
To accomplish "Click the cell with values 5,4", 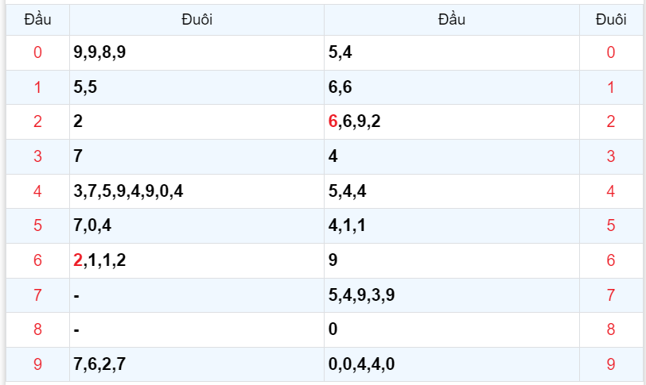I will pyautogui.click(x=340, y=53).
